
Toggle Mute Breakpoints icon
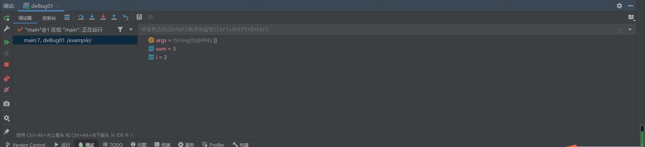click(6, 90)
